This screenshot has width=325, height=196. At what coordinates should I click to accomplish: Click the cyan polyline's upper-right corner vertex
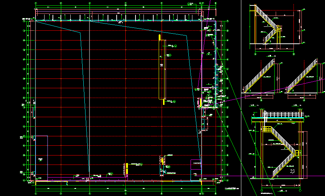pos(187,36)
